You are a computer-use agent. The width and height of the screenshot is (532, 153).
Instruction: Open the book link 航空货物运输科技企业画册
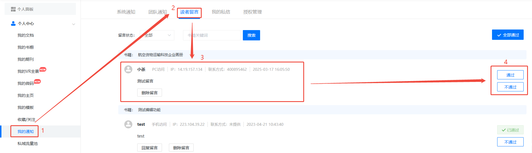(x=160, y=55)
